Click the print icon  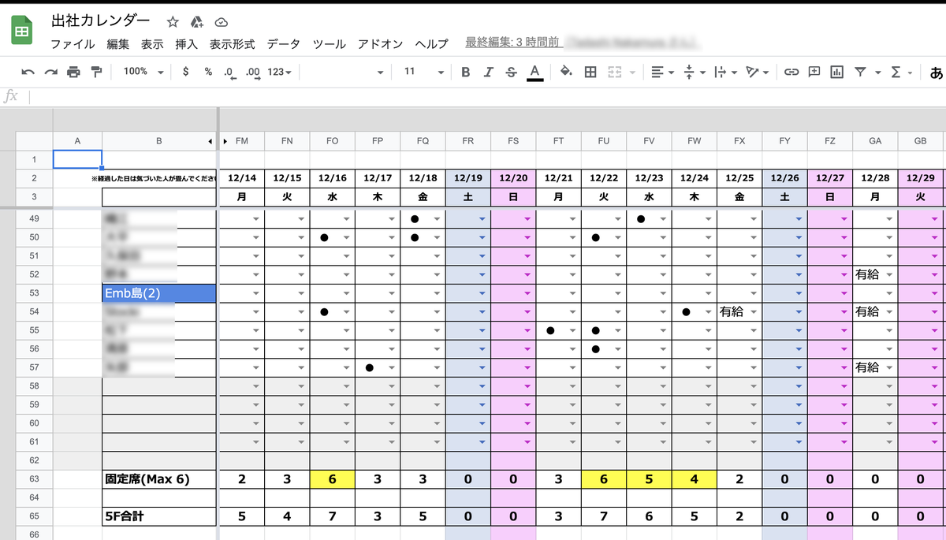pyautogui.click(x=72, y=72)
